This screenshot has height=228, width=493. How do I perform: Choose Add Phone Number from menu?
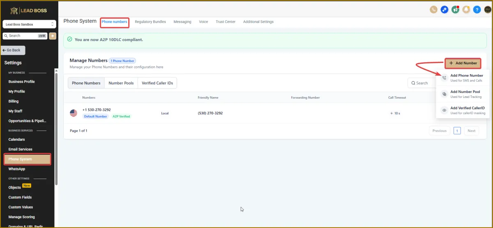(463, 78)
